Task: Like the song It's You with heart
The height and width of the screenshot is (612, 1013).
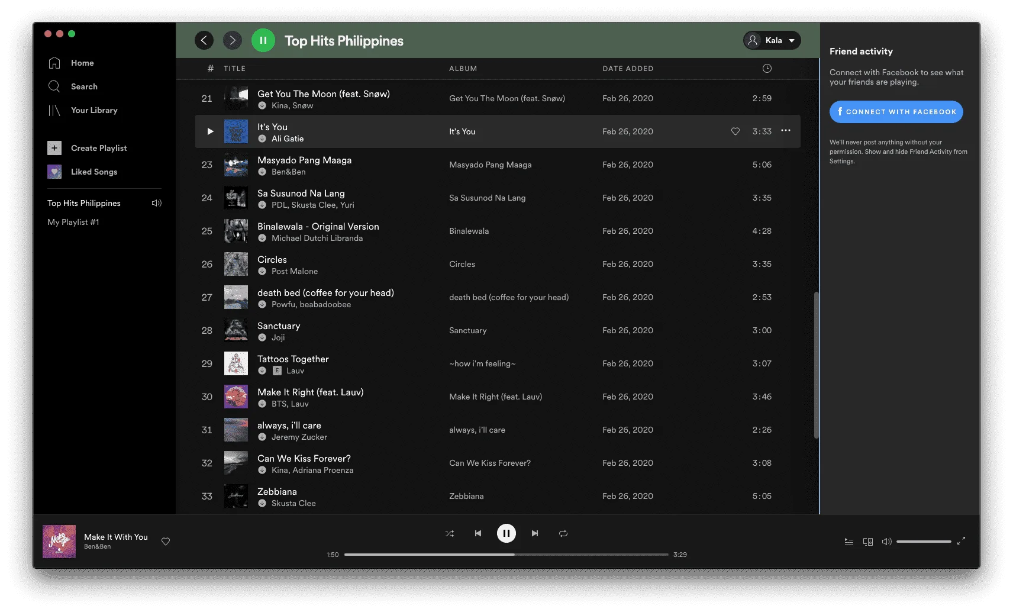Action: [x=735, y=131]
